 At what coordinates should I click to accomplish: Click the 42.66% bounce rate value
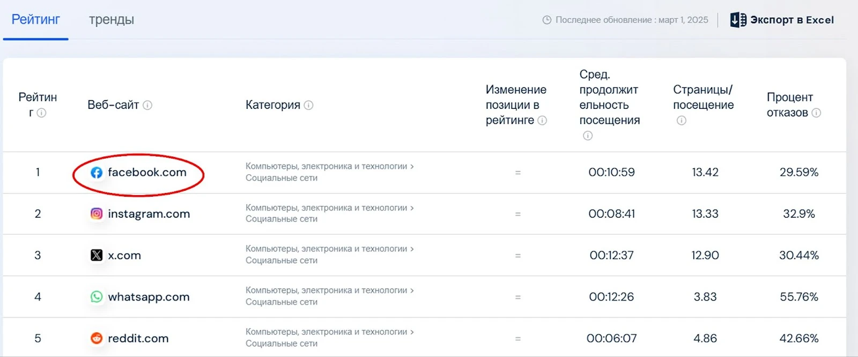tap(799, 338)
